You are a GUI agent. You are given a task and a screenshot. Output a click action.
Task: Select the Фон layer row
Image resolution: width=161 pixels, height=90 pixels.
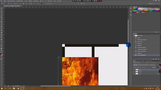point(146,74)
